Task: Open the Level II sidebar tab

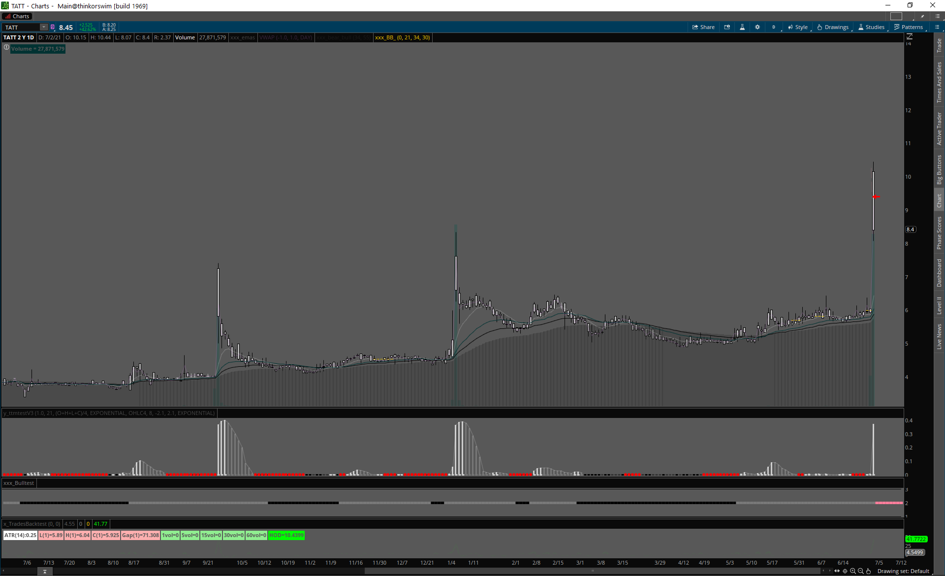Action: [x=939, y=305]
